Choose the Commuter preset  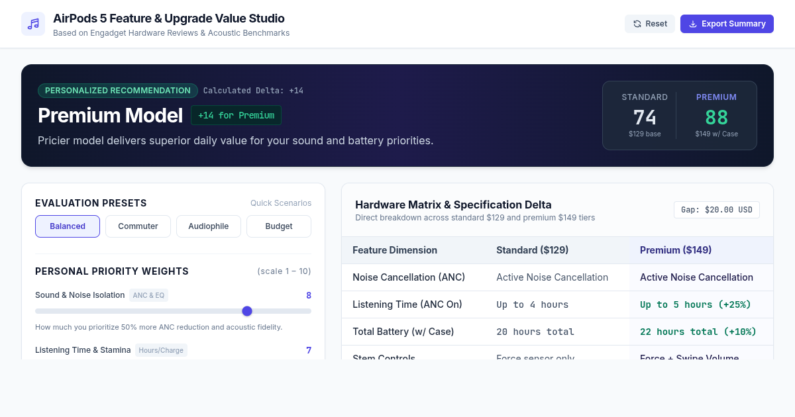click(x=138, y=226)
